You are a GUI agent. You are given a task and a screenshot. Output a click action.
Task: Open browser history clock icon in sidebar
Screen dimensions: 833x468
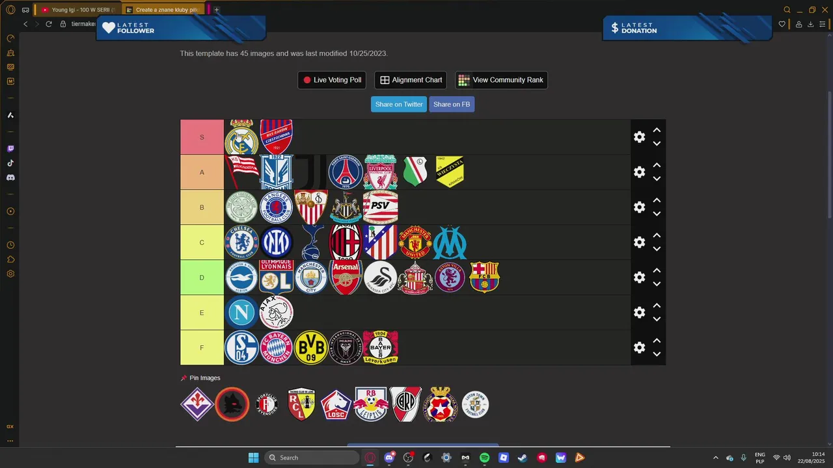10,245
